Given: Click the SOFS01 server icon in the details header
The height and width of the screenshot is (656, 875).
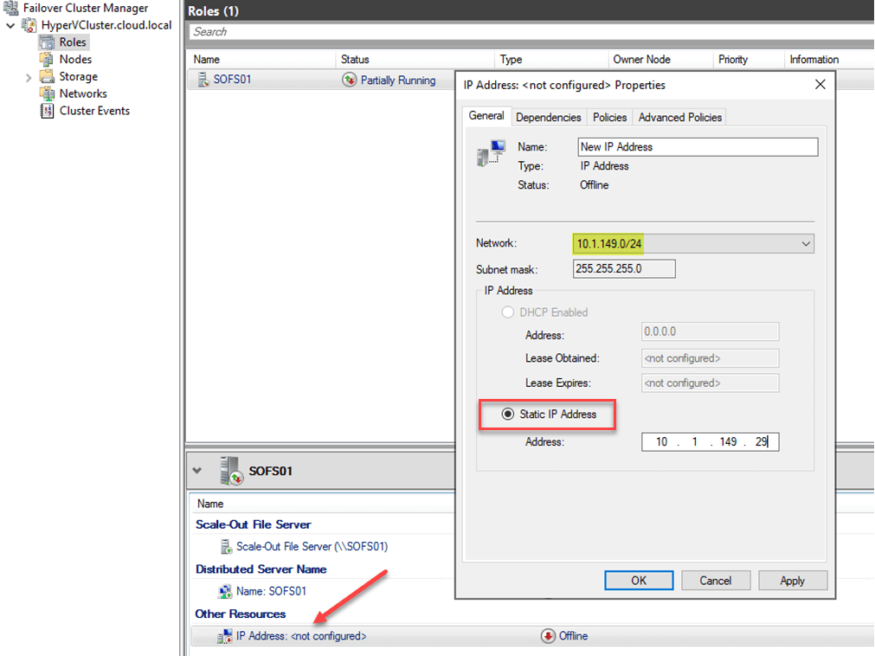Looking at the screenshot, I should coord(231,471).
